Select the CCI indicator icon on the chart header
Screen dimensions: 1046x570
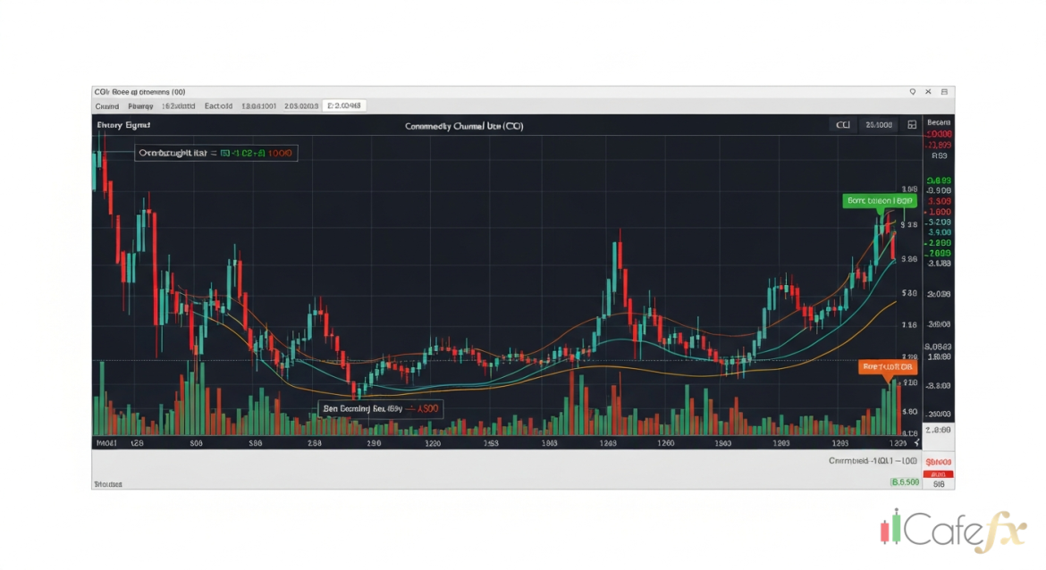pyautogui.click(x=843, y=125)
